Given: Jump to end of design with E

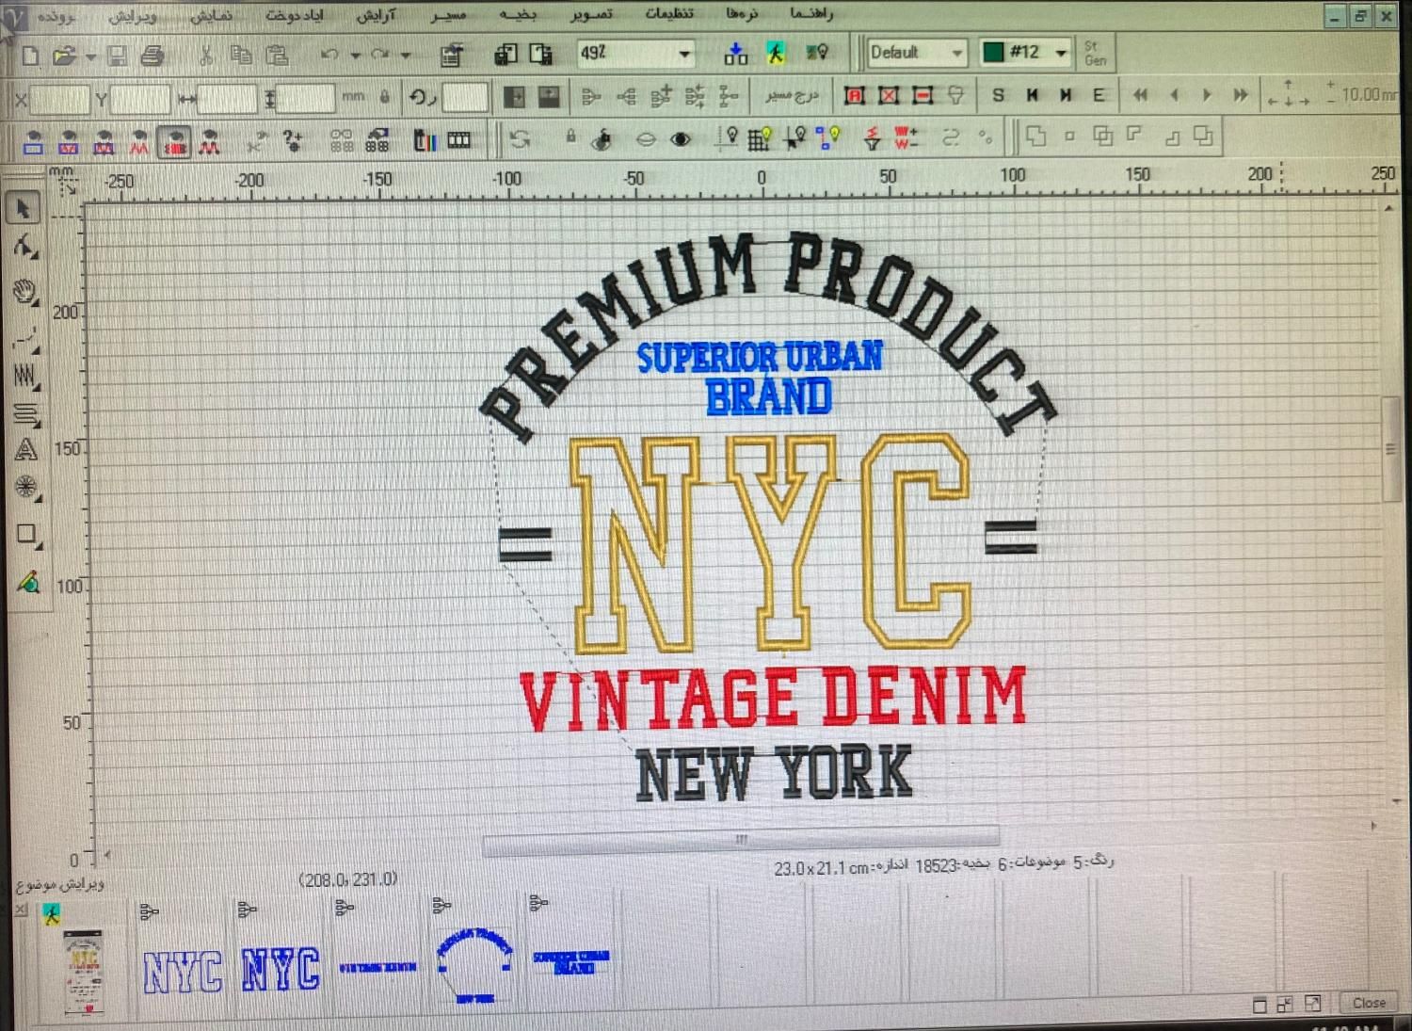Looking at the screenshot, I should (1098, 94).
